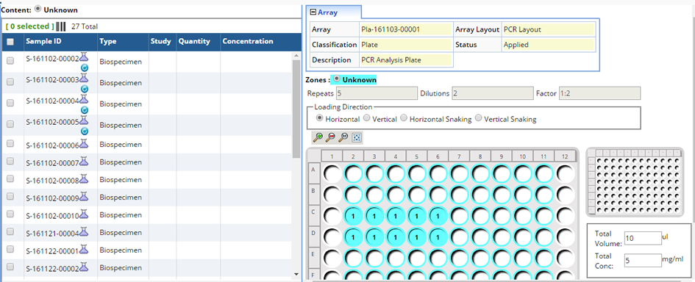Choose Horizontal loading direction

pos(319,118)
